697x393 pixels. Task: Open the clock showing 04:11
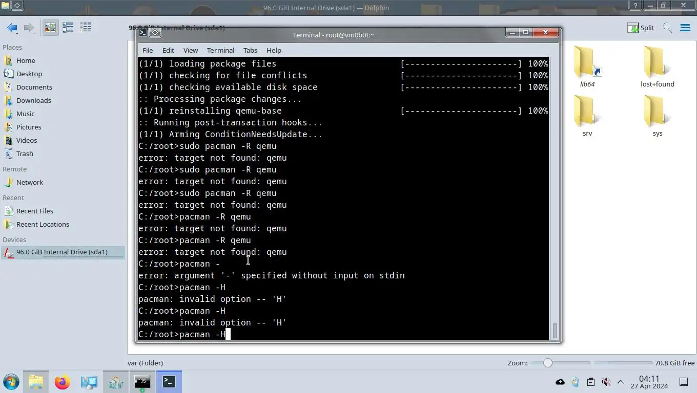(649, 382)
